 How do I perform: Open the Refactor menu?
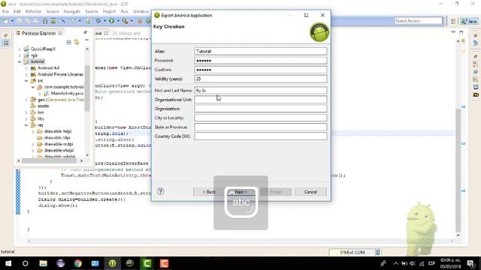tap(33, 11)
